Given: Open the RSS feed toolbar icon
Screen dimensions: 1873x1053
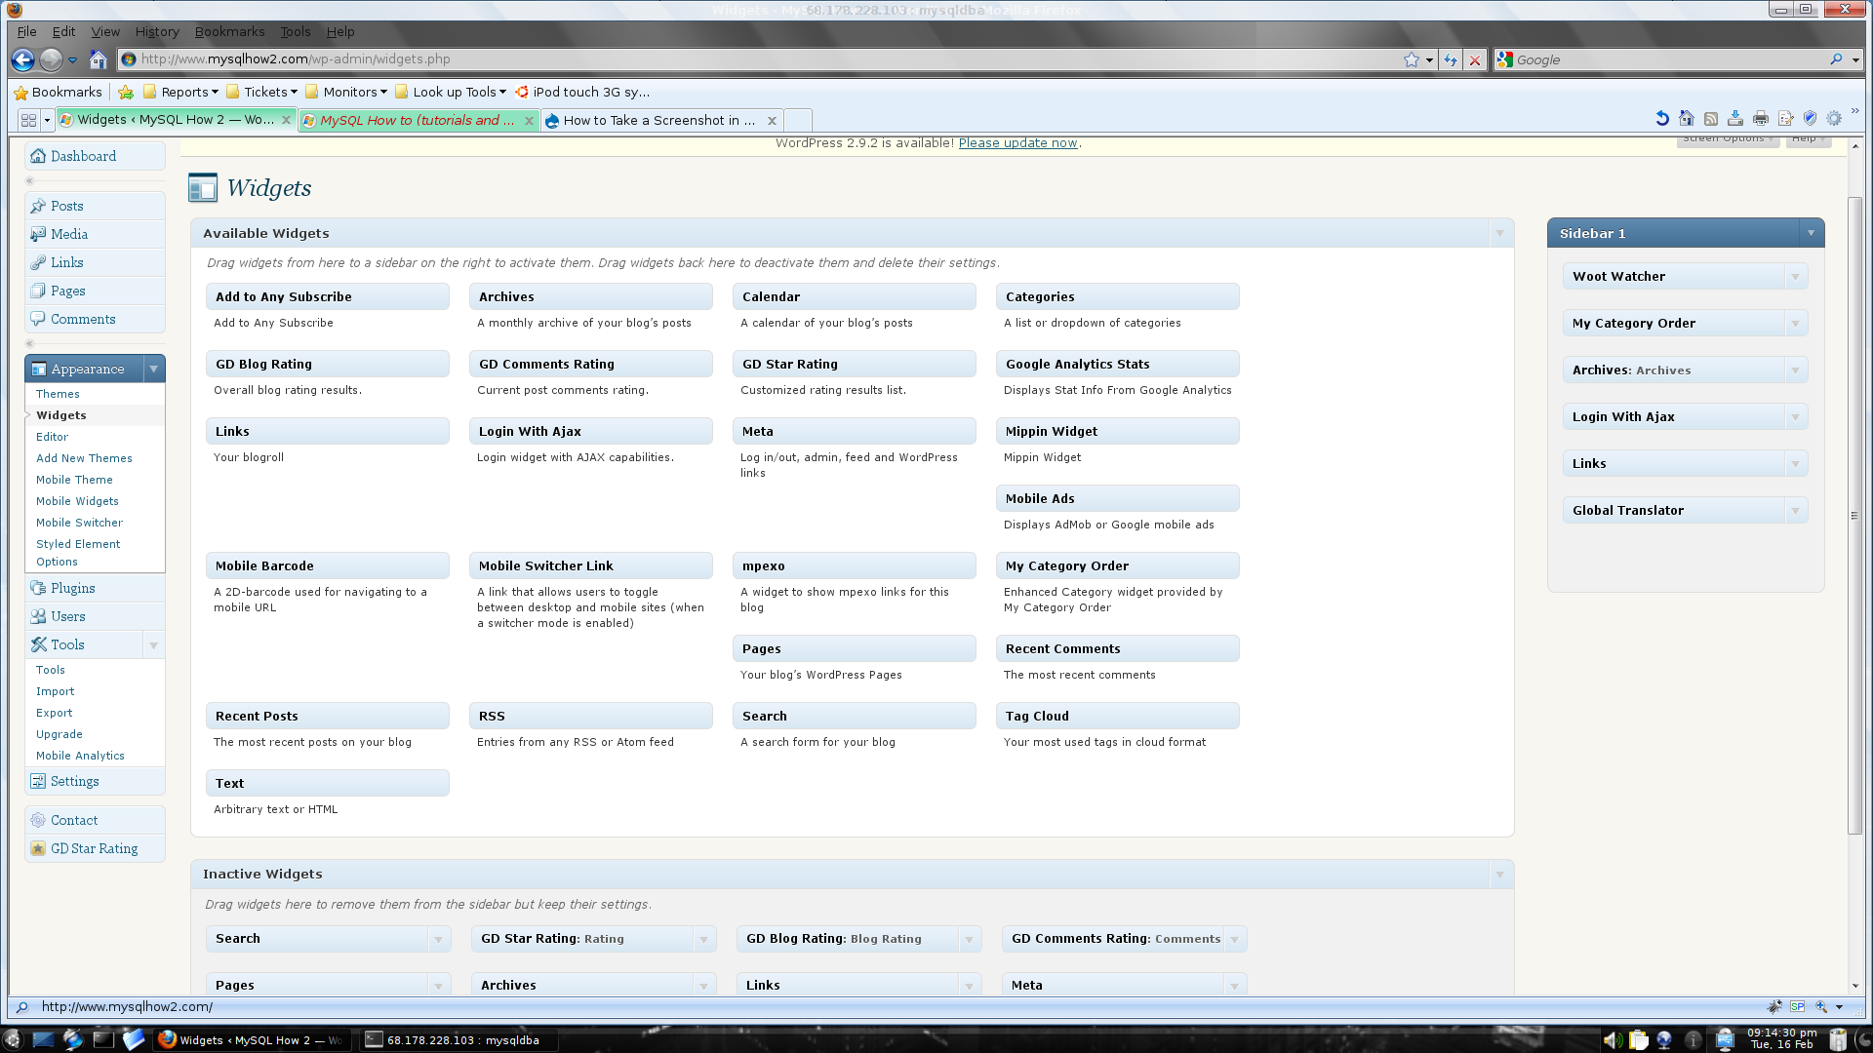Looking at the screenshot, I should click(1711, 119).
